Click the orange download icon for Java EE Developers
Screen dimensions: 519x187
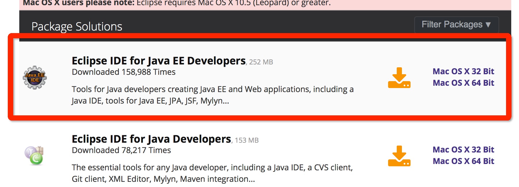tap(399, 78)
